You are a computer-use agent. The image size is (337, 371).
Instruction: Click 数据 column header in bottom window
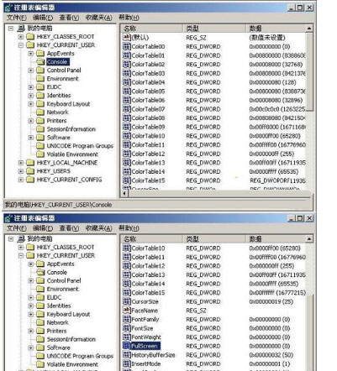click(276, 238)
